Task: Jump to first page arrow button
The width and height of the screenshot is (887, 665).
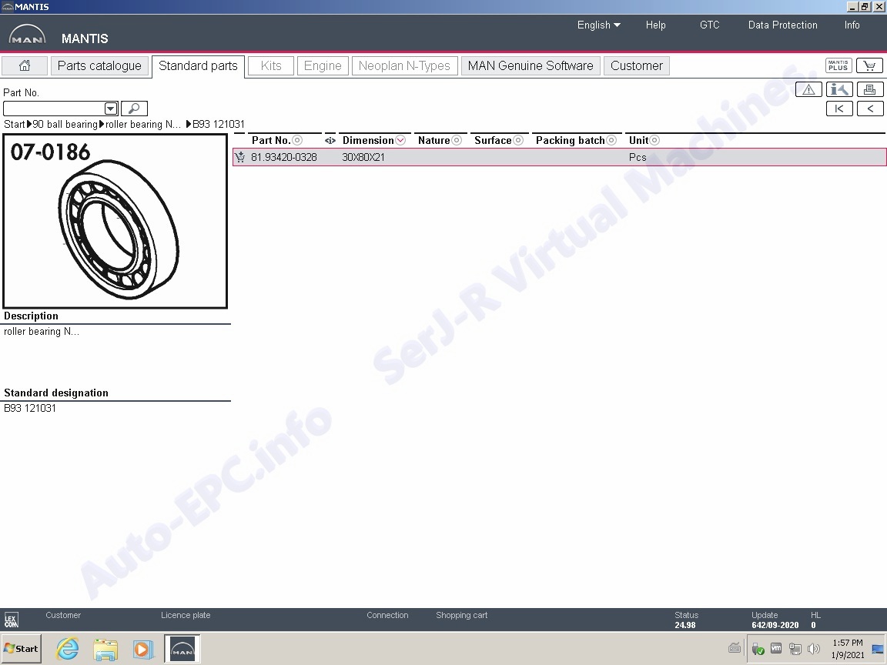Action: [x=839, y=109]
